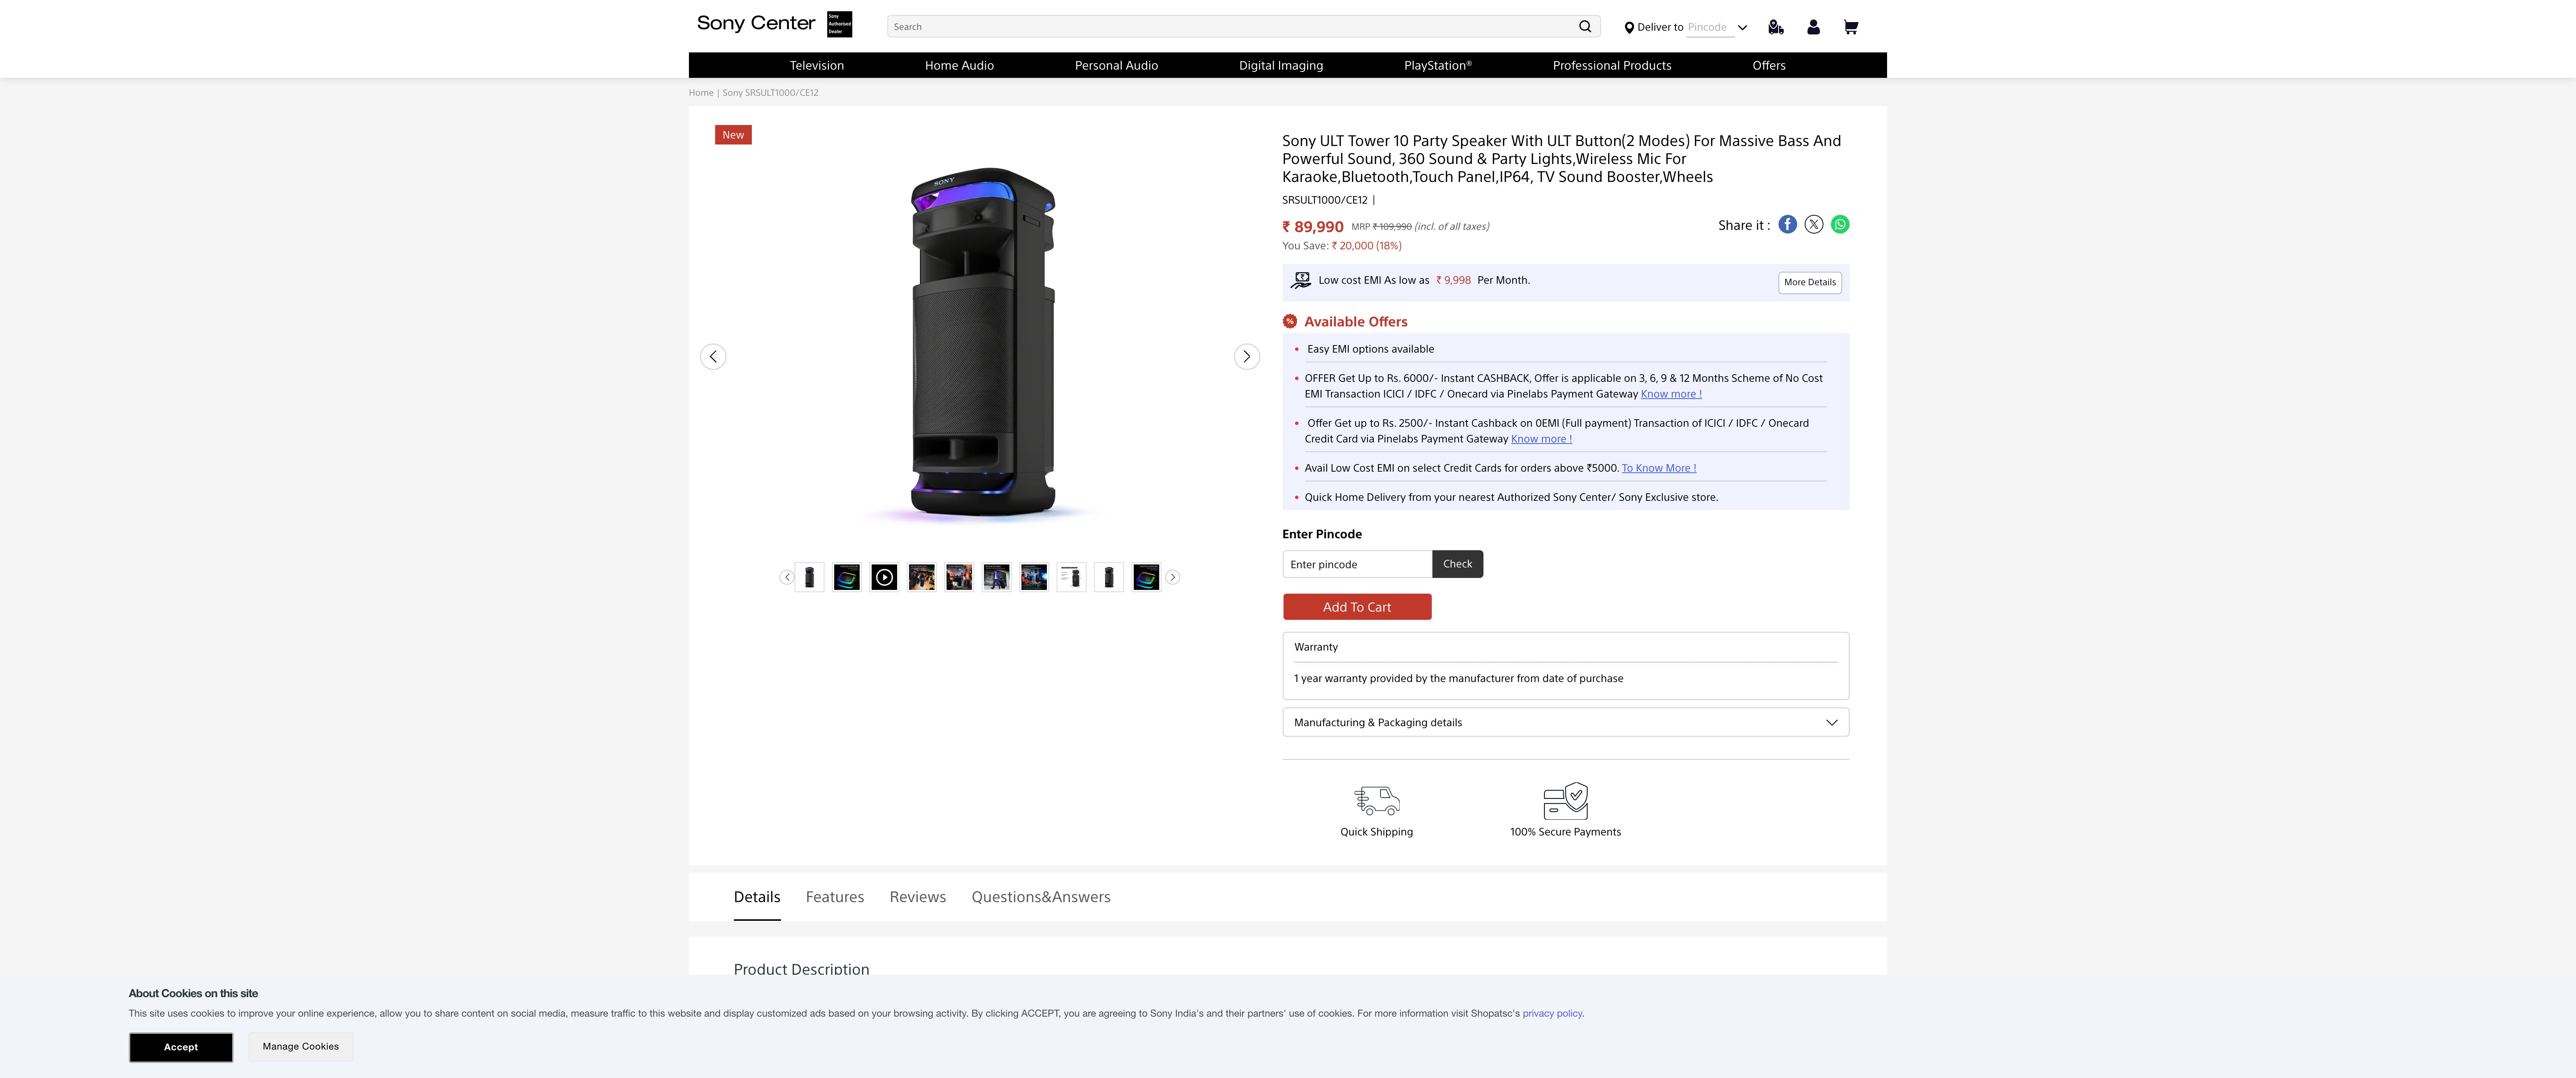Share product on WhatsApp
2576x1078 pixels.
[1840, 224]
